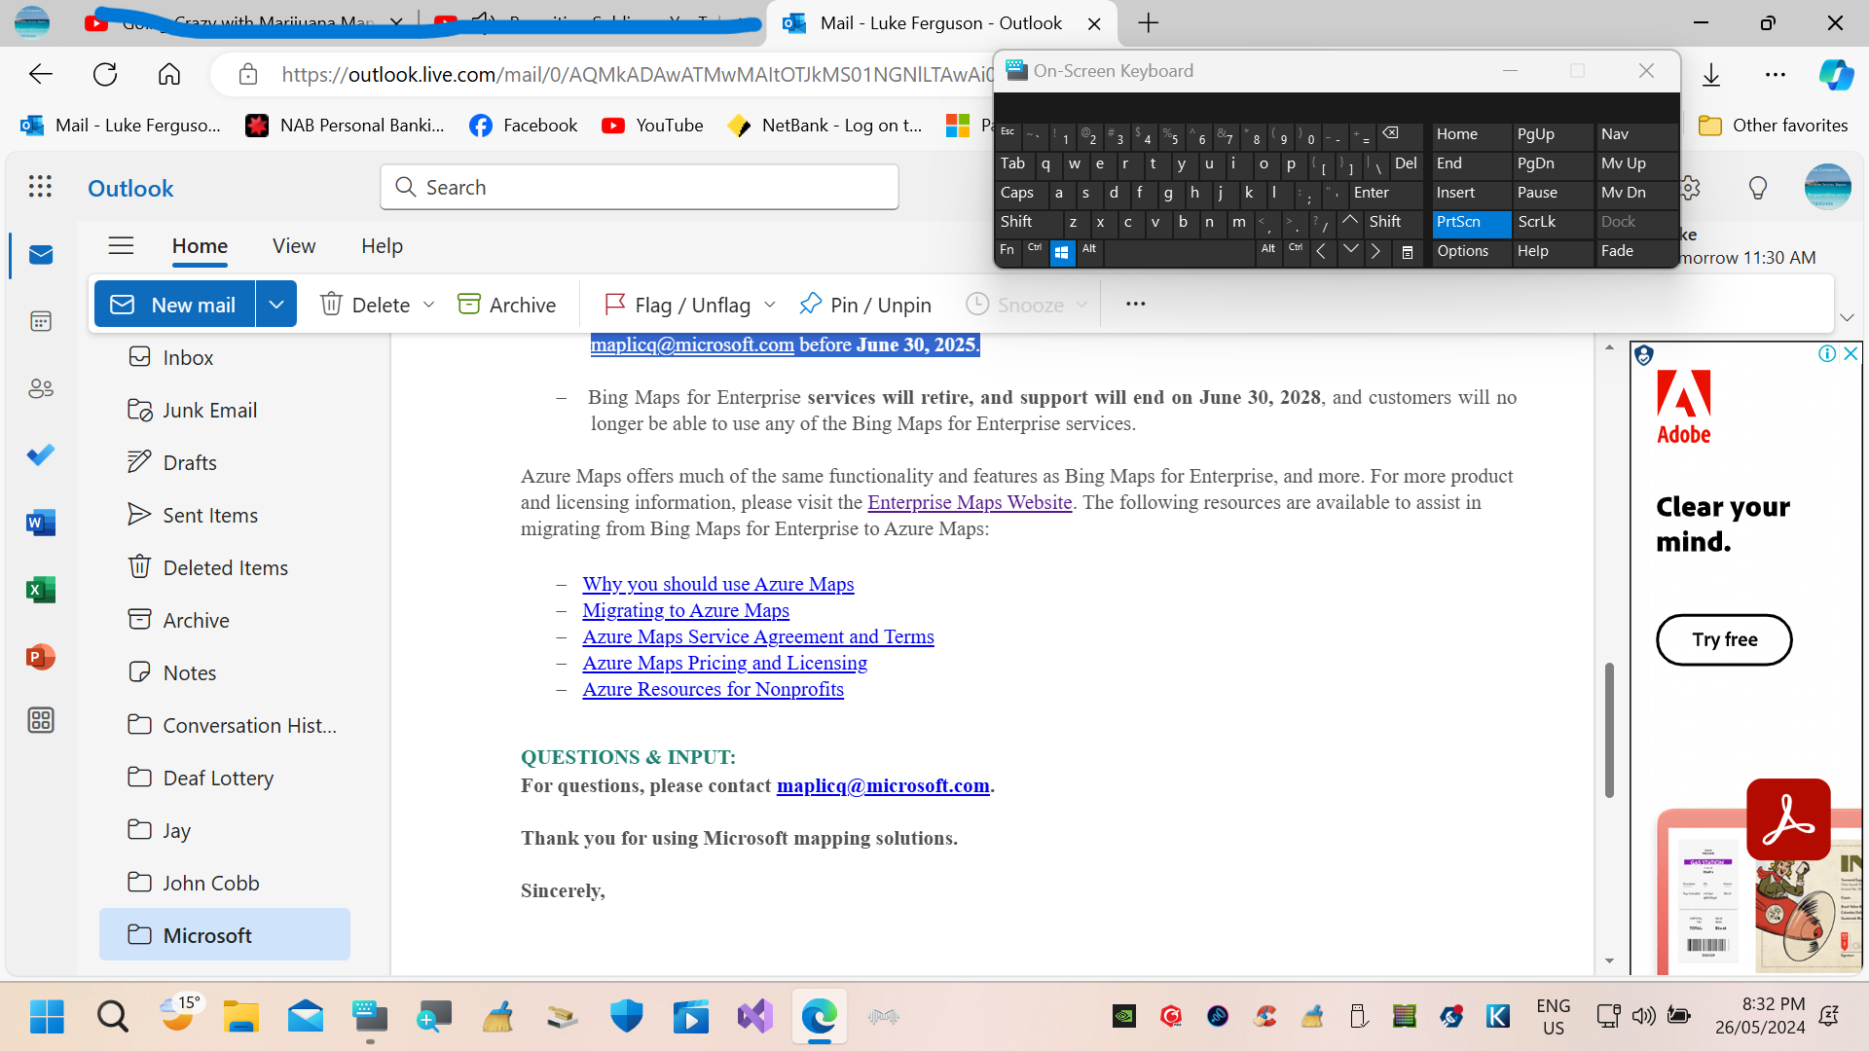Switch to the Help ribbon tab
The height and width of the screenshot is (1051, 1869).
coord(382,246)
